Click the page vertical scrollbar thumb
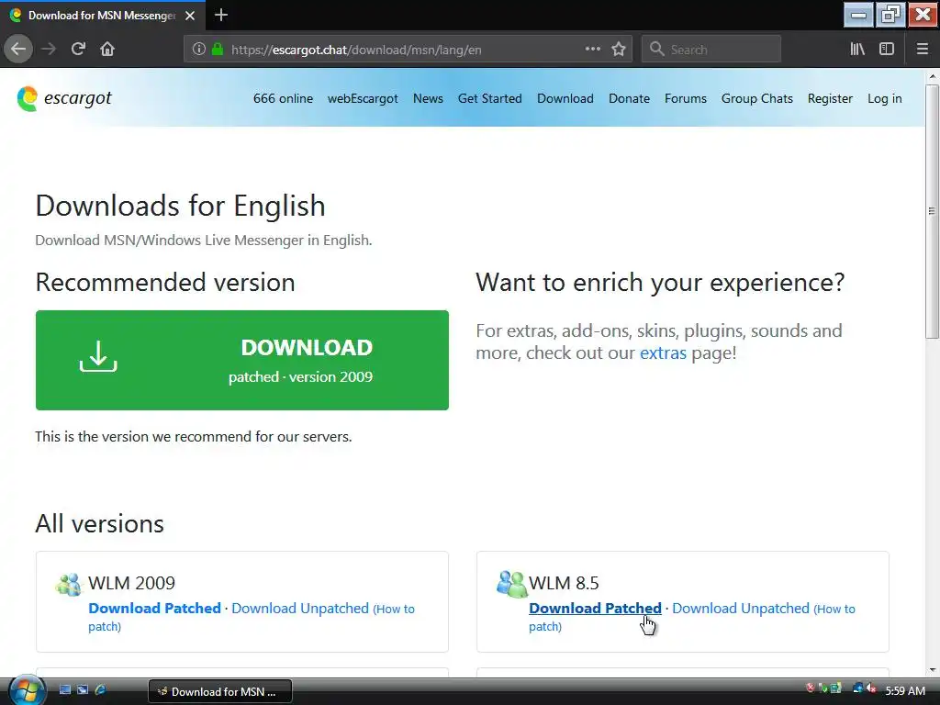 click(932, 211)
